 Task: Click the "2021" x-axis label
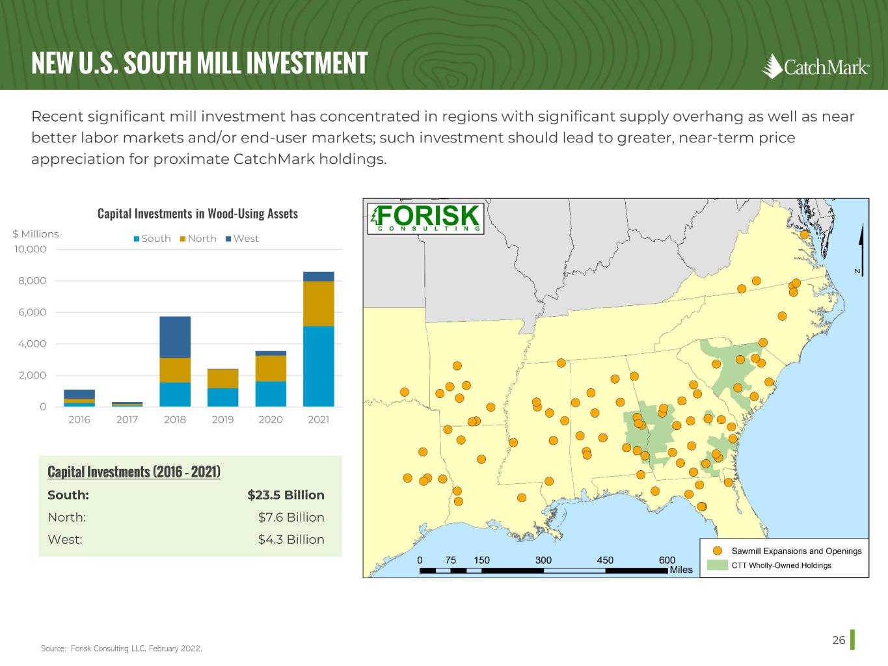319,420
